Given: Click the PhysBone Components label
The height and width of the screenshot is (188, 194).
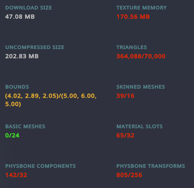Looking at the screenshot, I should (41, 166).
